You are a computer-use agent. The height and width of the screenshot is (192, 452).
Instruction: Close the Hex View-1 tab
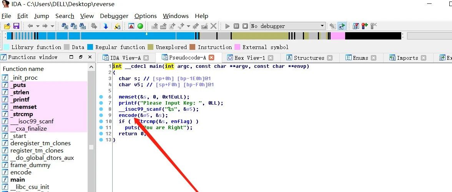point(271,58)
